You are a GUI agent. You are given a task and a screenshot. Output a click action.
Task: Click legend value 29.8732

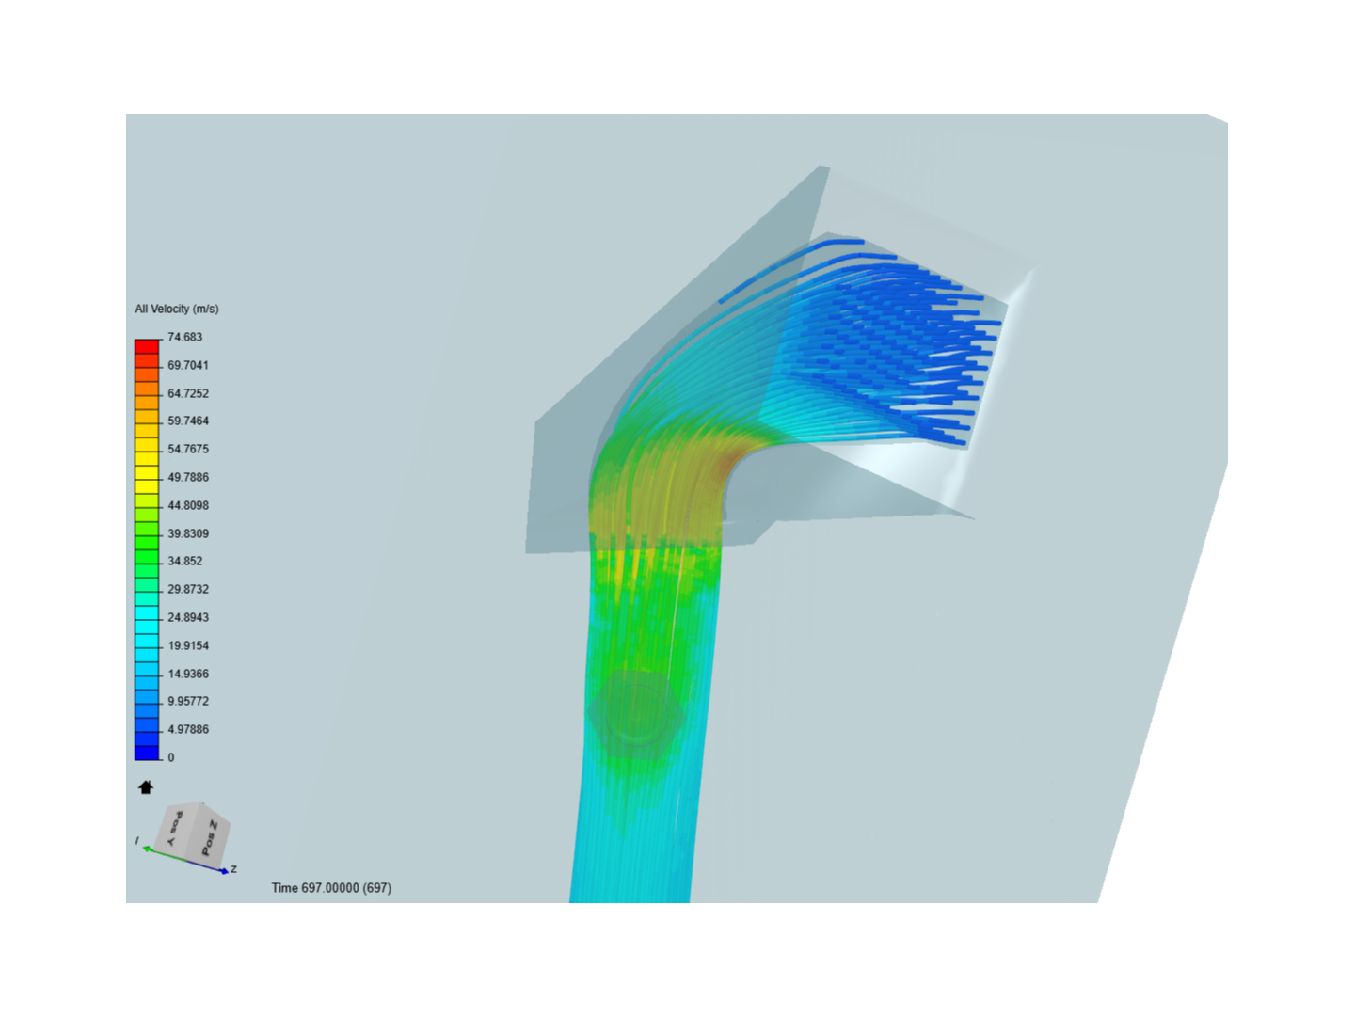[188, 589]
